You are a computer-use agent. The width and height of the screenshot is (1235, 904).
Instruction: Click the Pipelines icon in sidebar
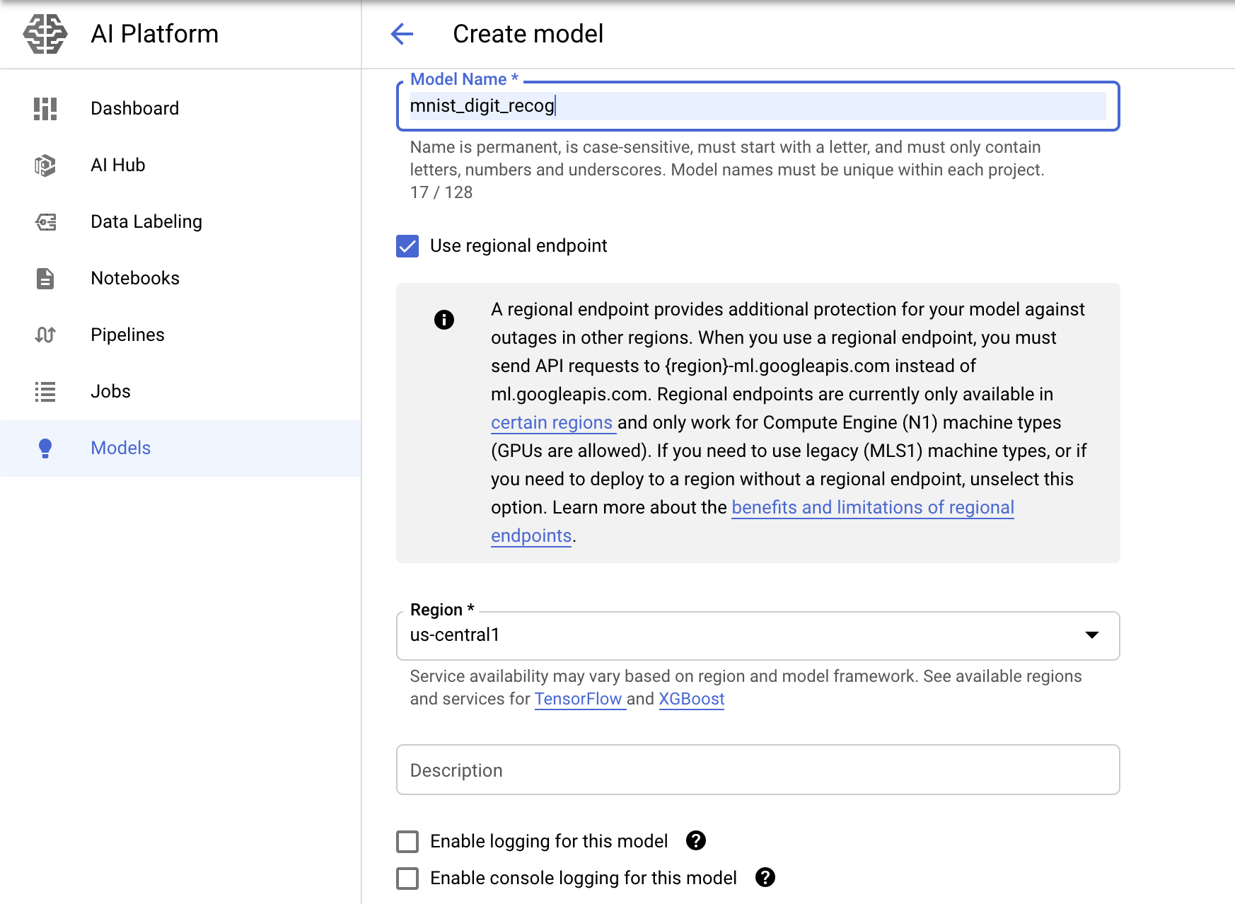click(x=45, y=335)
